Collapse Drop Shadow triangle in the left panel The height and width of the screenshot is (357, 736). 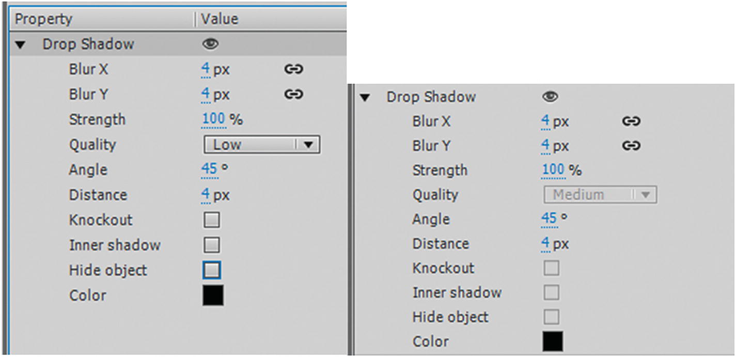pyautogui.click(x=20, y=45)
